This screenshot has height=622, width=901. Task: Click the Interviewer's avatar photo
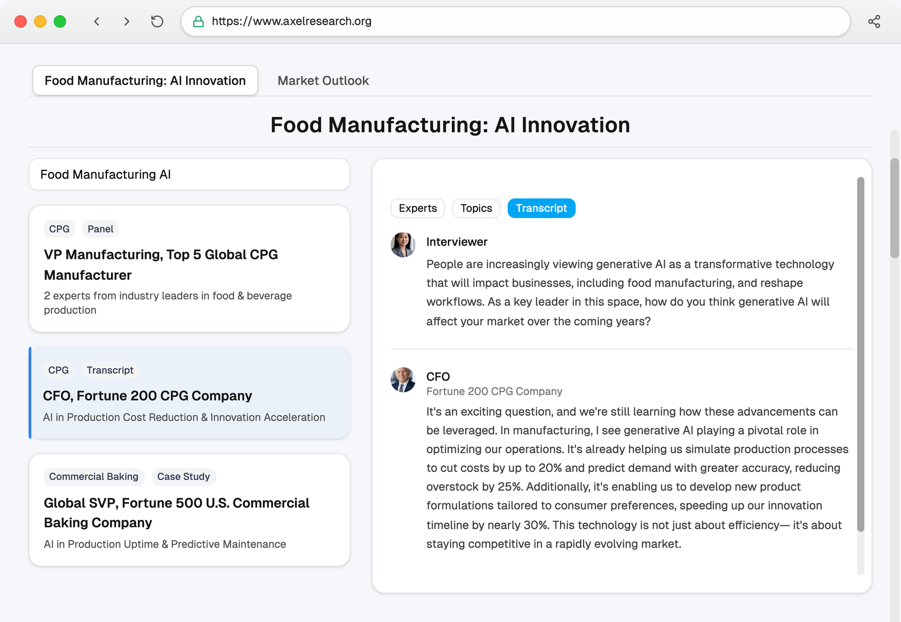(403, 246)
